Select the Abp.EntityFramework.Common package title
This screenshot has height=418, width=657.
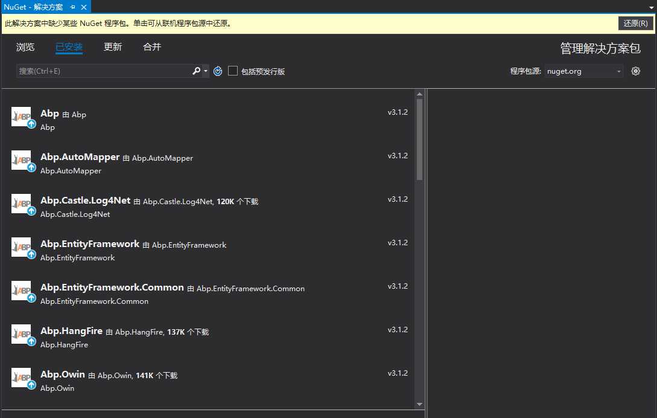tap(112, 288)
